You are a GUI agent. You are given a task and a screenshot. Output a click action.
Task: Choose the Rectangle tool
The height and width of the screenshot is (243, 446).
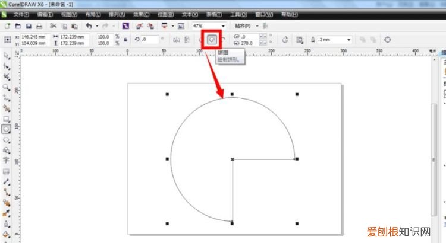(x=7, y=118)
